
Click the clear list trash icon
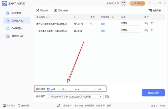tap(150, 11)
